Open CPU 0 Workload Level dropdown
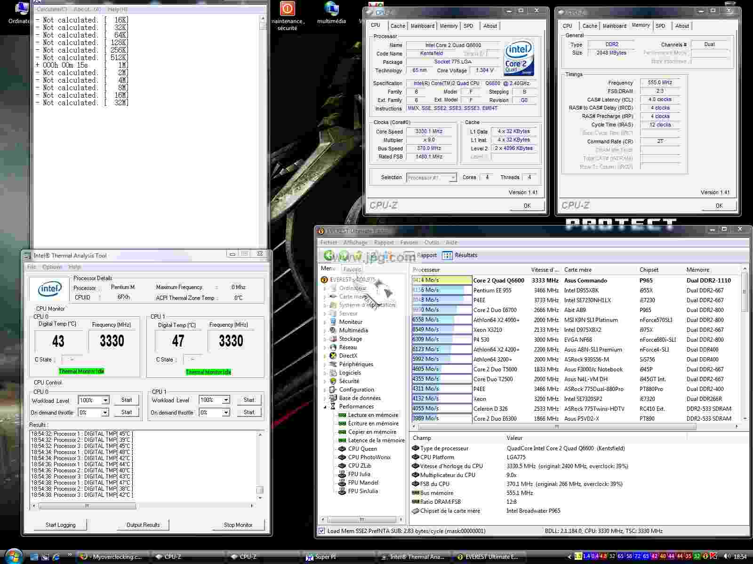This screenshot has height=564, width=753. point(105,400)
